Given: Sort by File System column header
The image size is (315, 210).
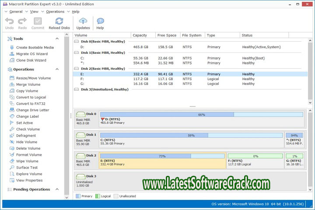Looking at the screenshot, I should pyautogui.click(x=192, y=35).
